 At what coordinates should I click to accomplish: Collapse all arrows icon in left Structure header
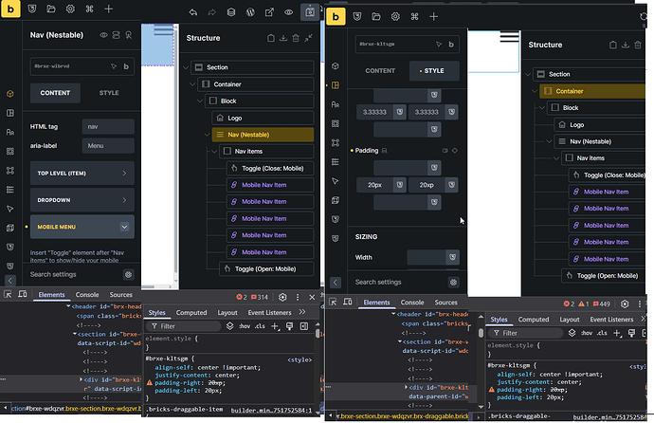(x=308, y=38)
